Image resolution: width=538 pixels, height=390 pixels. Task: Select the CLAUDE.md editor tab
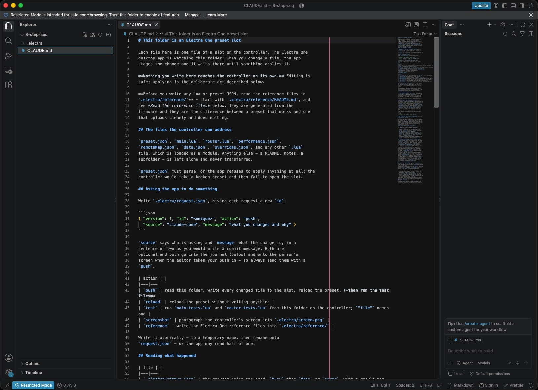coord(138,25)
